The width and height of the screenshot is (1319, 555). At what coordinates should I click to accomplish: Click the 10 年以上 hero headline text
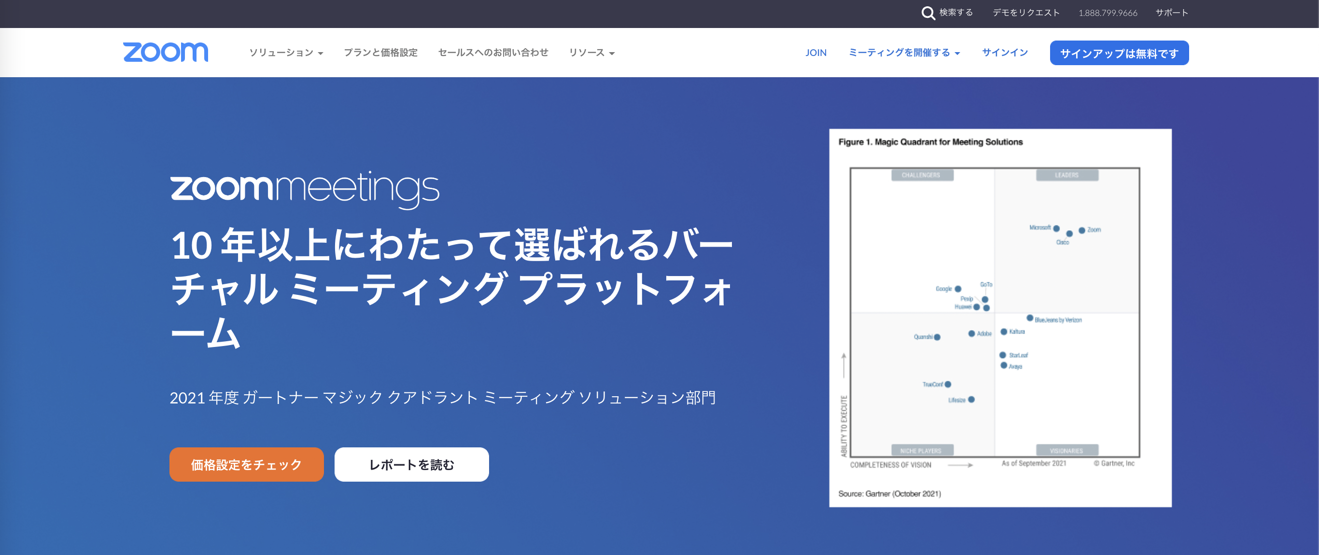click(452, 288)
